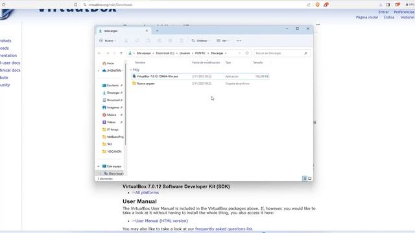Open the Nuevo dropdown in Explorer
415x233 pixels.
(108, 41)
